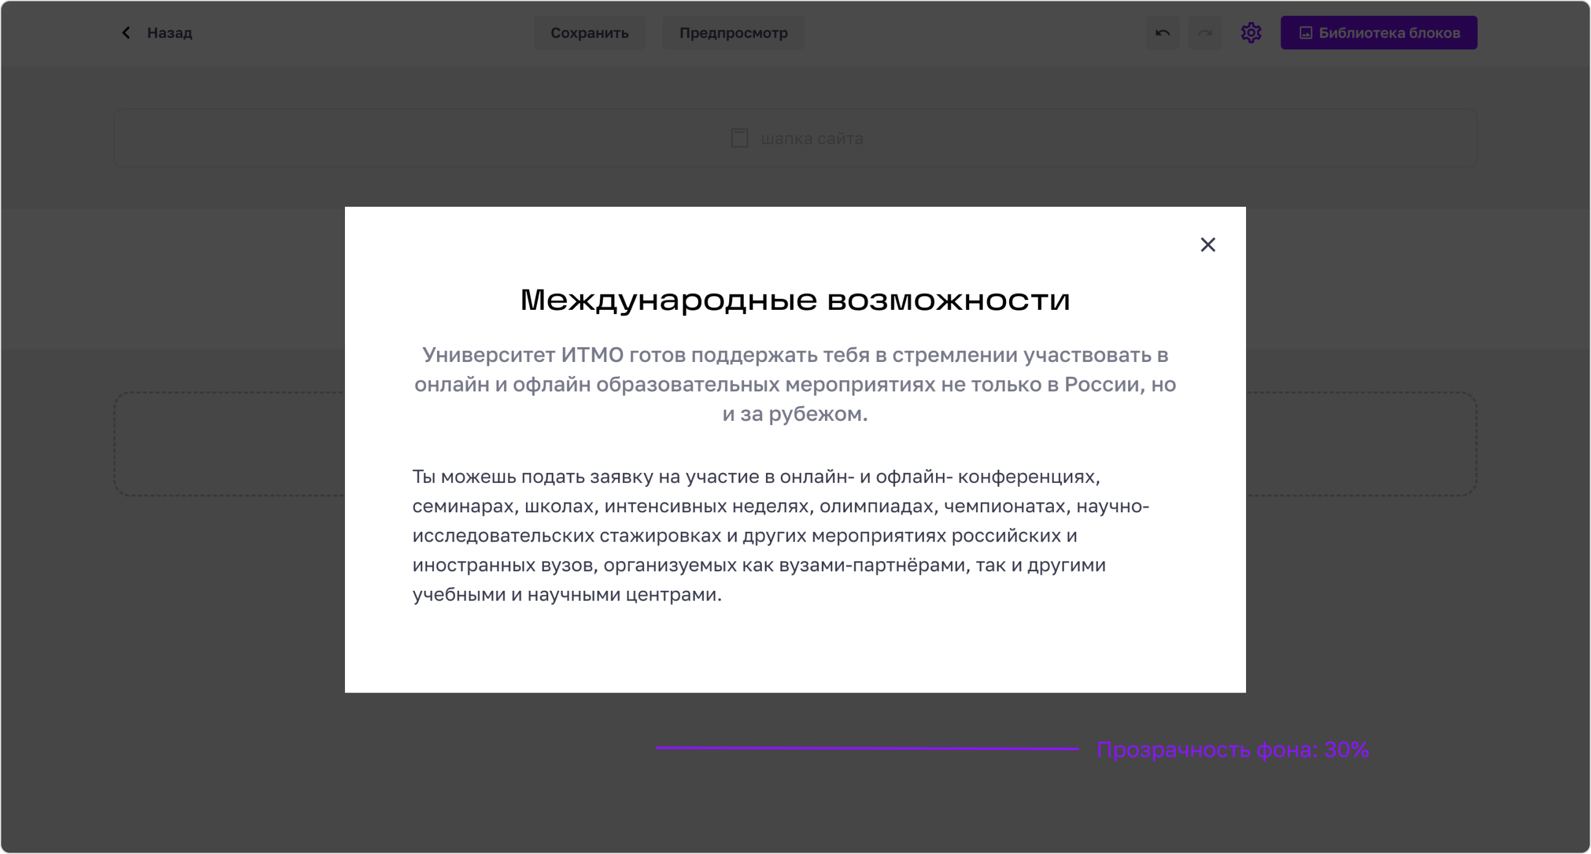Undo the last action with undo icon
The image size is (1591, 854).
(1163, 33)
